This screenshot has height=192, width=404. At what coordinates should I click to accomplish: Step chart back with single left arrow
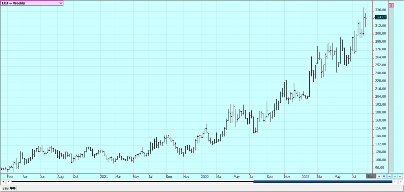(9, 182)
